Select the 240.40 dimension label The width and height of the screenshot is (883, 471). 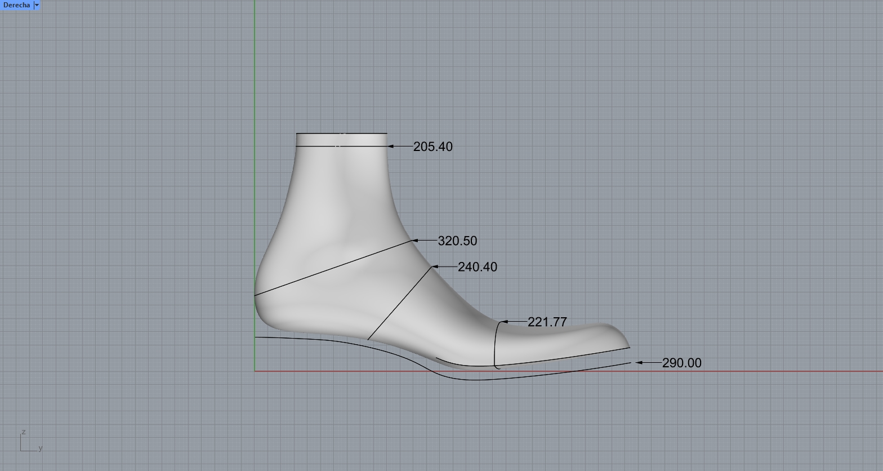tap(478, 267)
